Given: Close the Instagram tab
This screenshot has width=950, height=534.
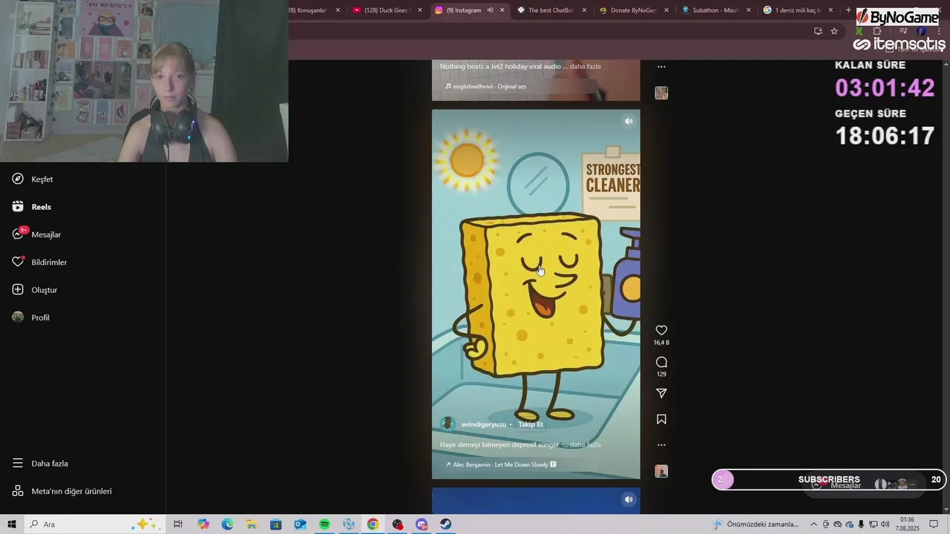Looking at the screenshot, I should pyautogui.click(x=502, y=10).
